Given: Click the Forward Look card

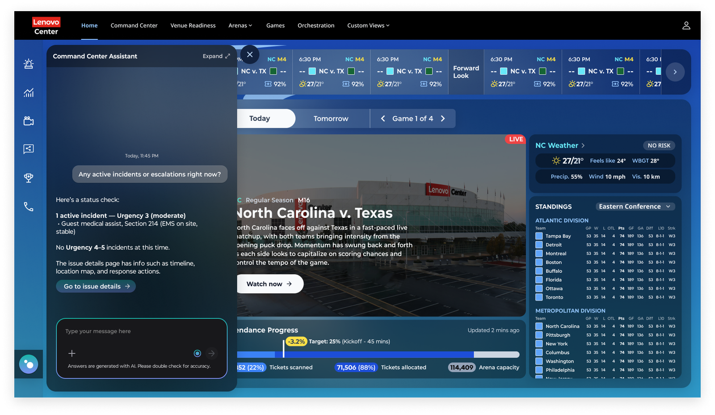Looking at the screenshot, I should click(466, 72).
